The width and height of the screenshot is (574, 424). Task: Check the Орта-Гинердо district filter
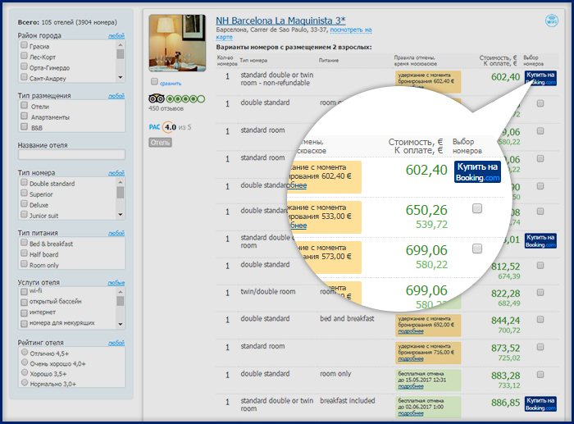24,66
